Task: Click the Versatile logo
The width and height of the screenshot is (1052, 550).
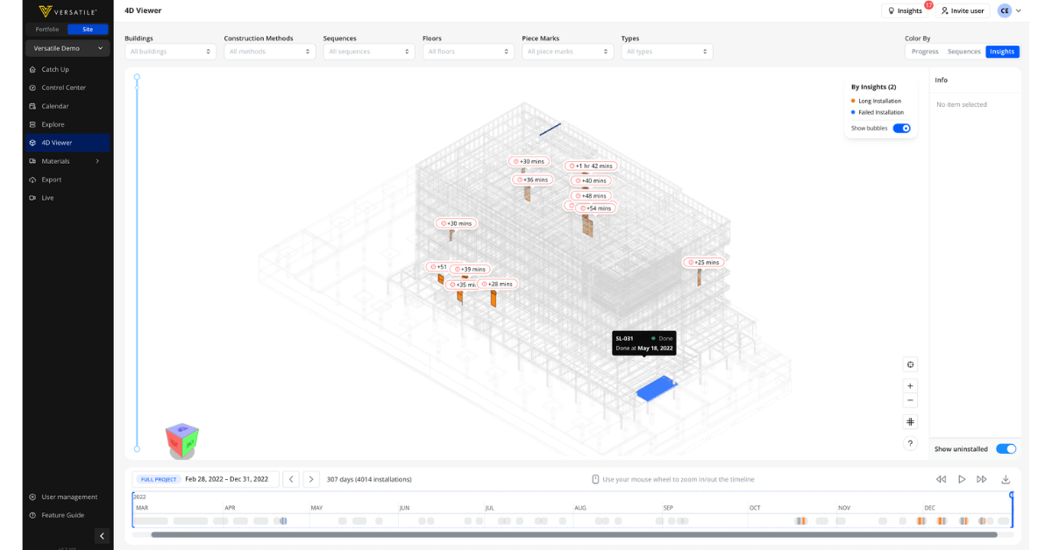Action: coord(68,11)
